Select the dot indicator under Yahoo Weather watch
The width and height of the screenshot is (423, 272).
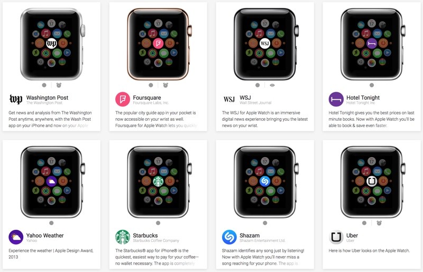tap(51, 223)
